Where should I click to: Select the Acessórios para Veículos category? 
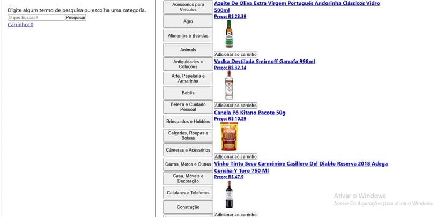(x=188, y=7)
